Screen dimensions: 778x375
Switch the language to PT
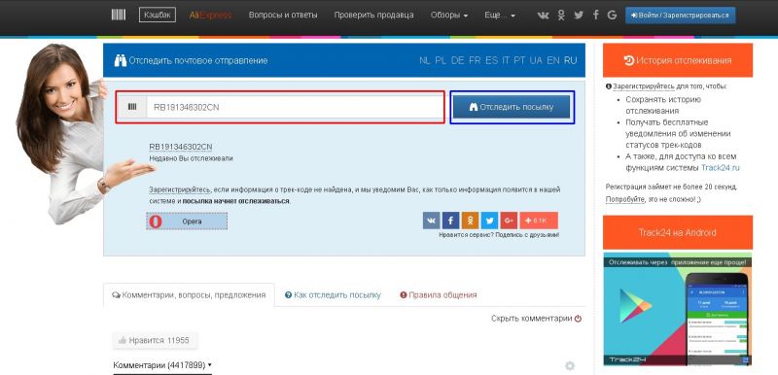point(519,60)
